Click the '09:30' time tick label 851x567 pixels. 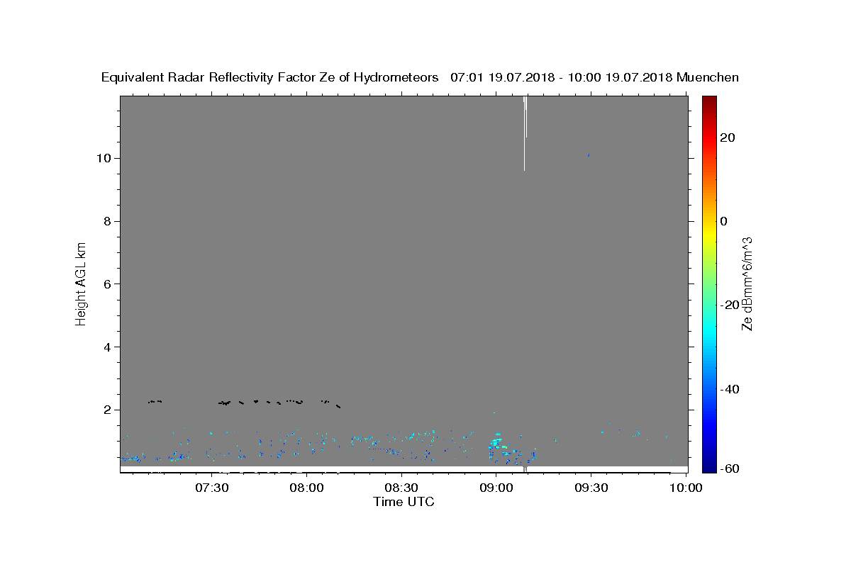591,488
